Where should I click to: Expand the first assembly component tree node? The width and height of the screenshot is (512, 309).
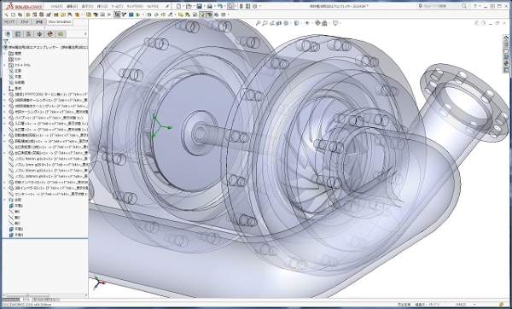pyautogui.click(x=4, y=94)
